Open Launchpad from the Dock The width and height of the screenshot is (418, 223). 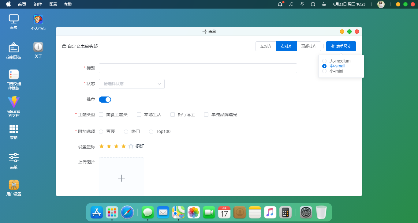pyautogui.click(x=112, y=212)
